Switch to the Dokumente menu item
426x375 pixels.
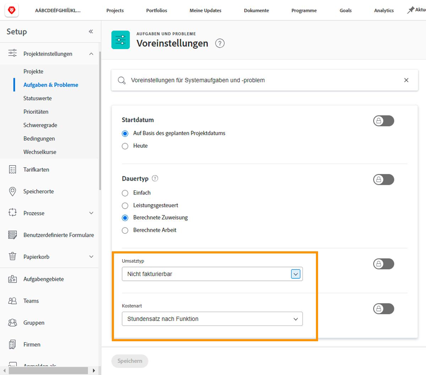tap(256, 10)
